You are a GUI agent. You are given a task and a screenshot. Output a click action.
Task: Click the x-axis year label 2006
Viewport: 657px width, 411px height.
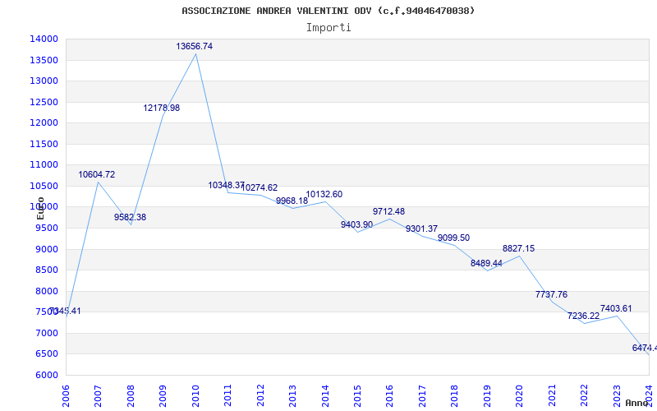click(x=66, y=395)
